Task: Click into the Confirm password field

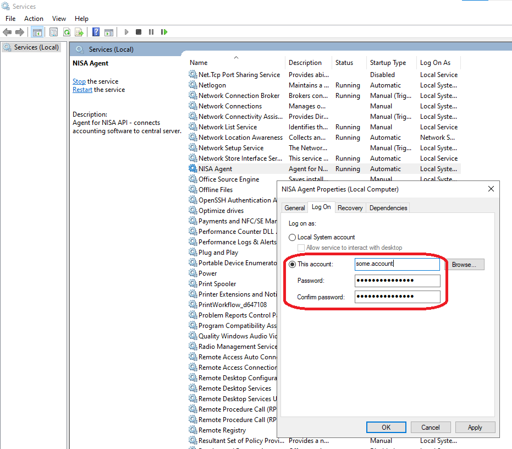Action: point(397,297)
